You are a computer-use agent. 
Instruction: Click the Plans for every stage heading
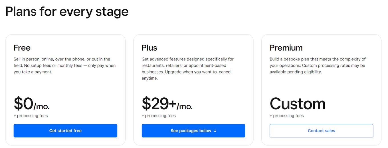(x=67, y=12)
